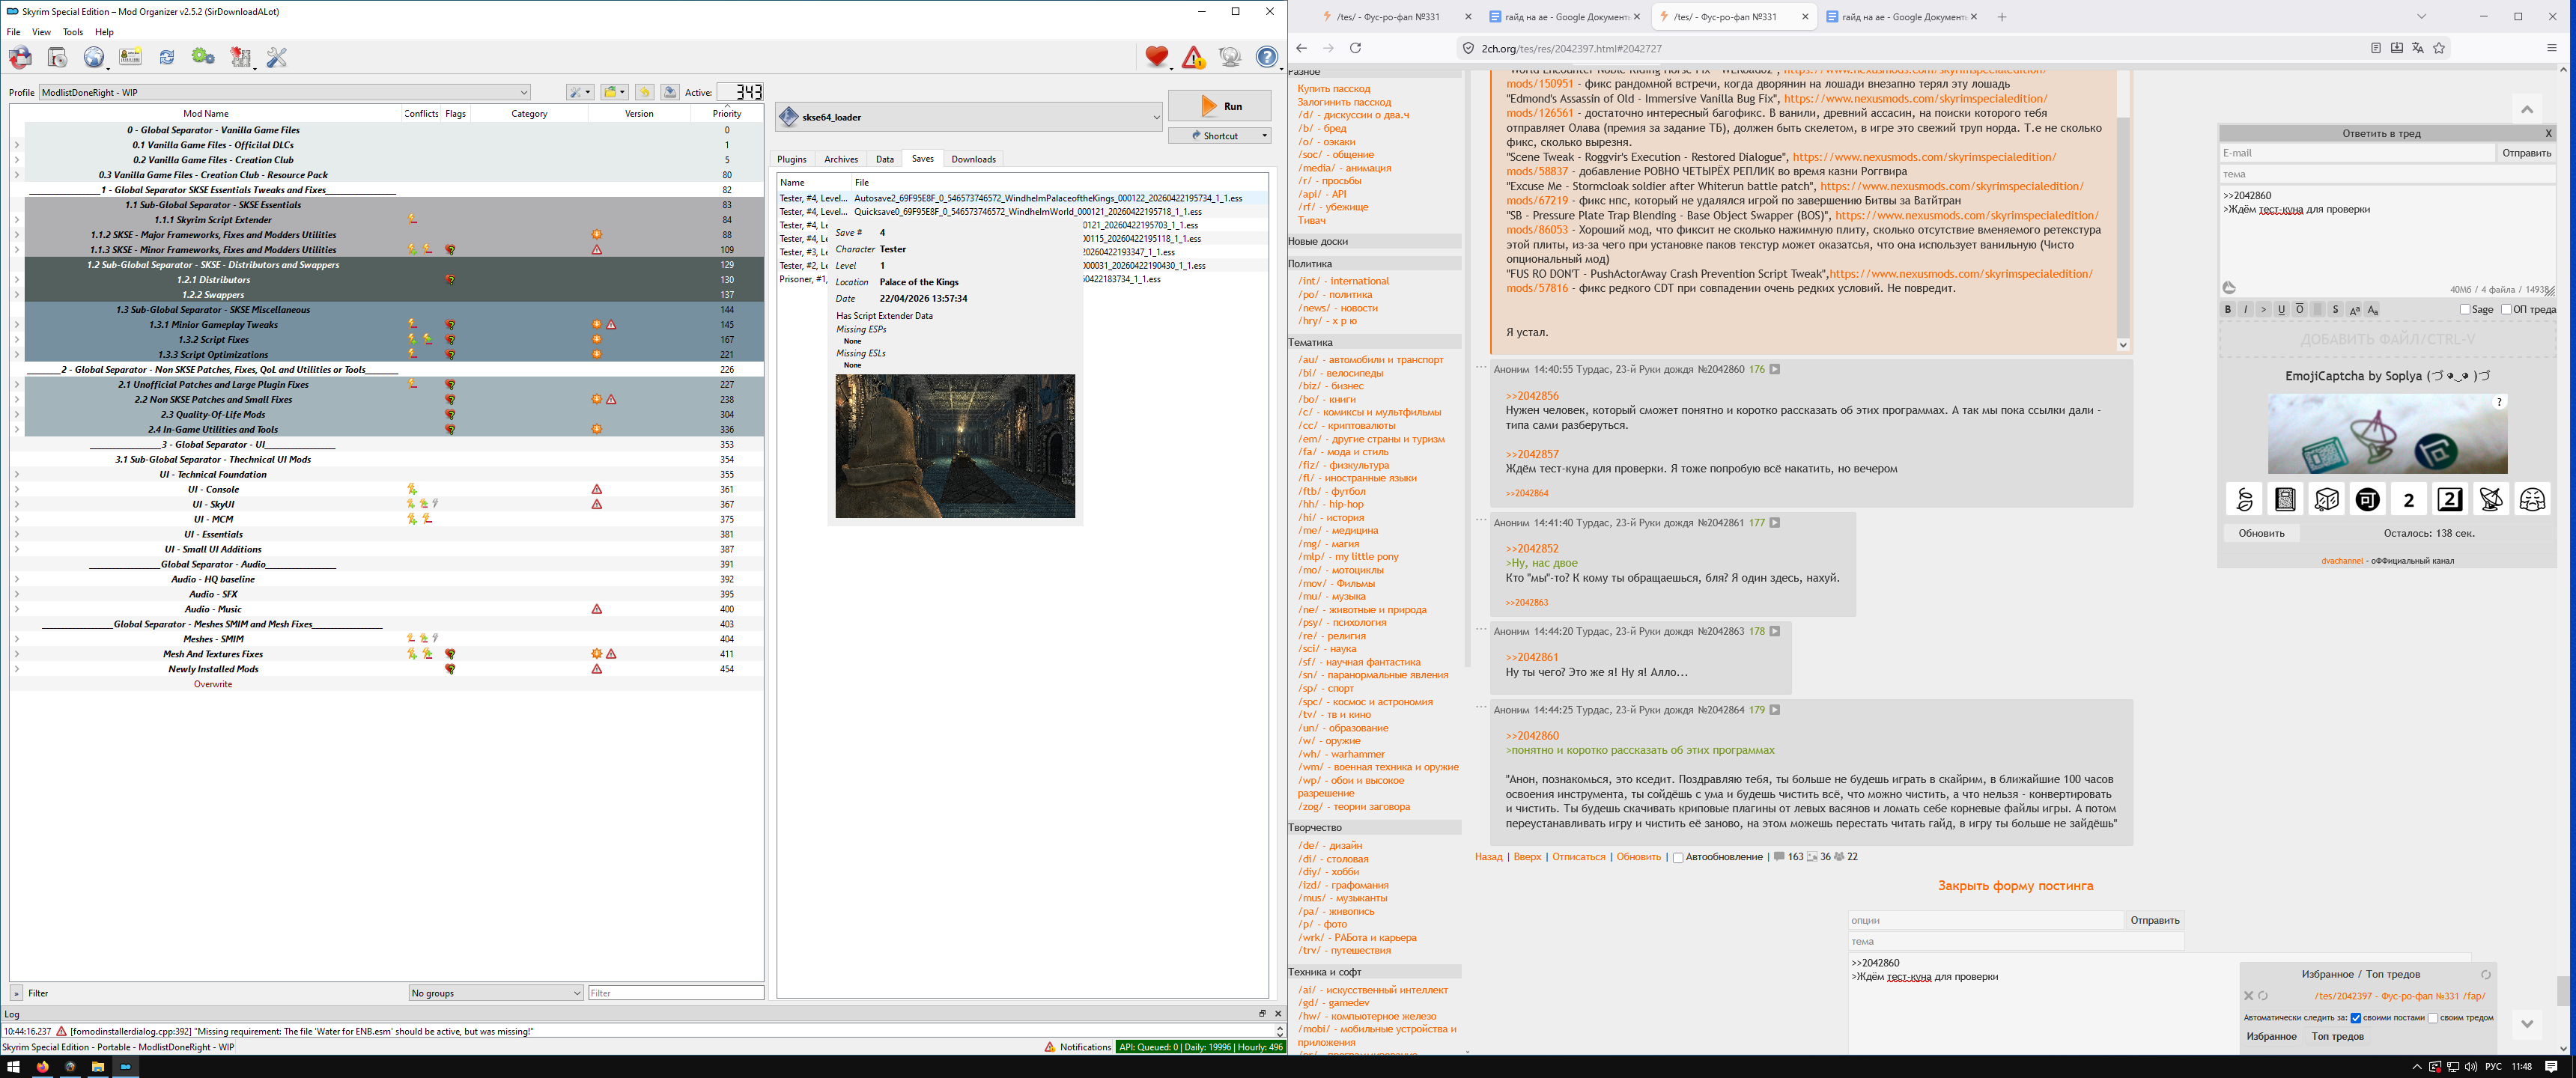Switch to the Archives tab
This screenshot has height=1078, width=2576.
(841, 159)
